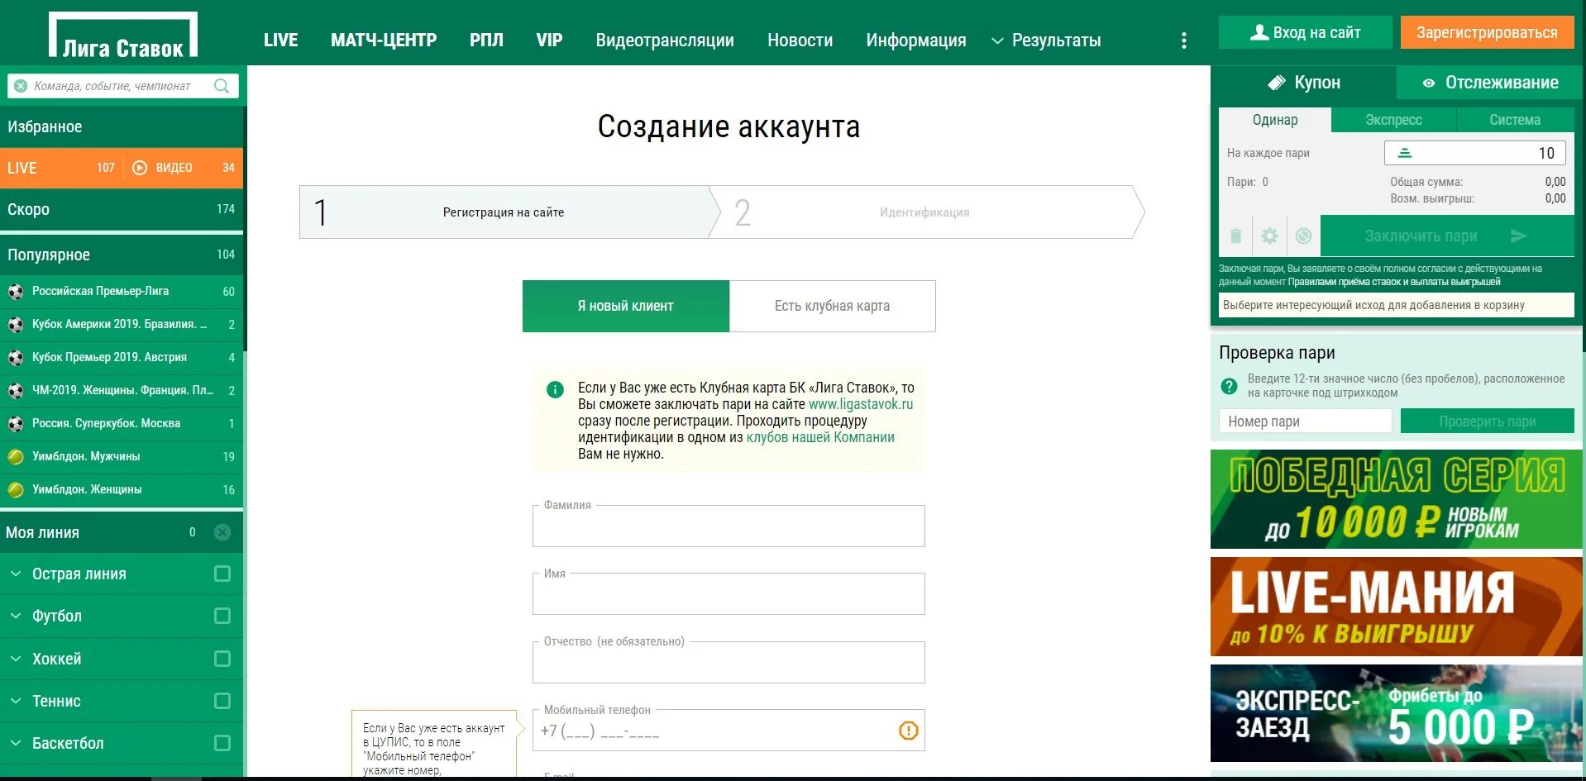This screenshot has width=1586, height=781.
Task: Click the question mark help icon under Проверка пари
Action: [1230, 386]
